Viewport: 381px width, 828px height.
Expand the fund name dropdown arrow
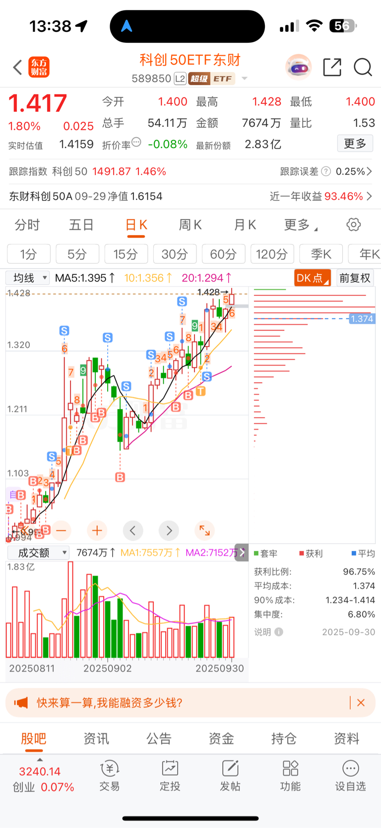tap(244, 79)
